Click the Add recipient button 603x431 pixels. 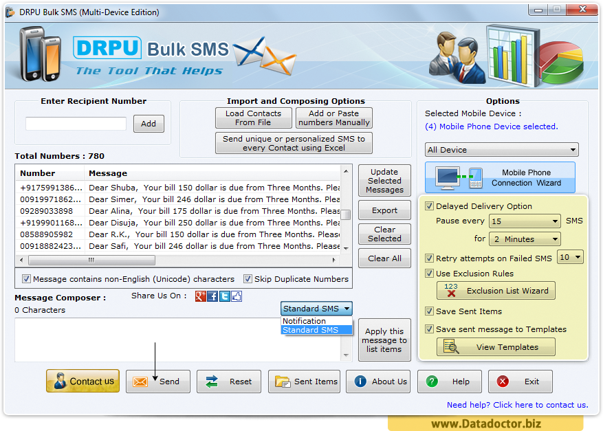click(x=149, y=124)
